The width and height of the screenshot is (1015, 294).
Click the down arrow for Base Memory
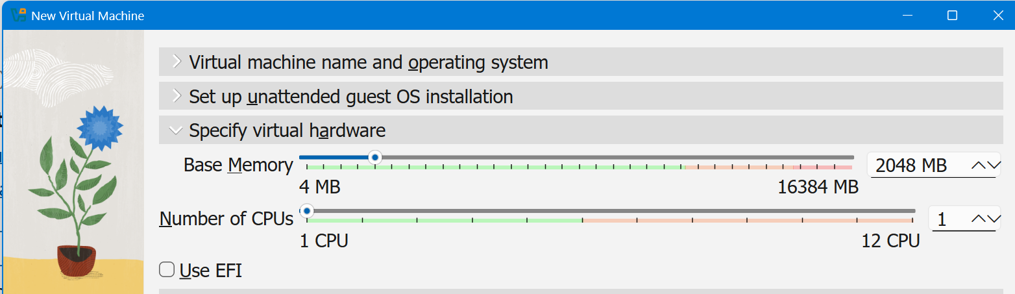pos(993,165)
